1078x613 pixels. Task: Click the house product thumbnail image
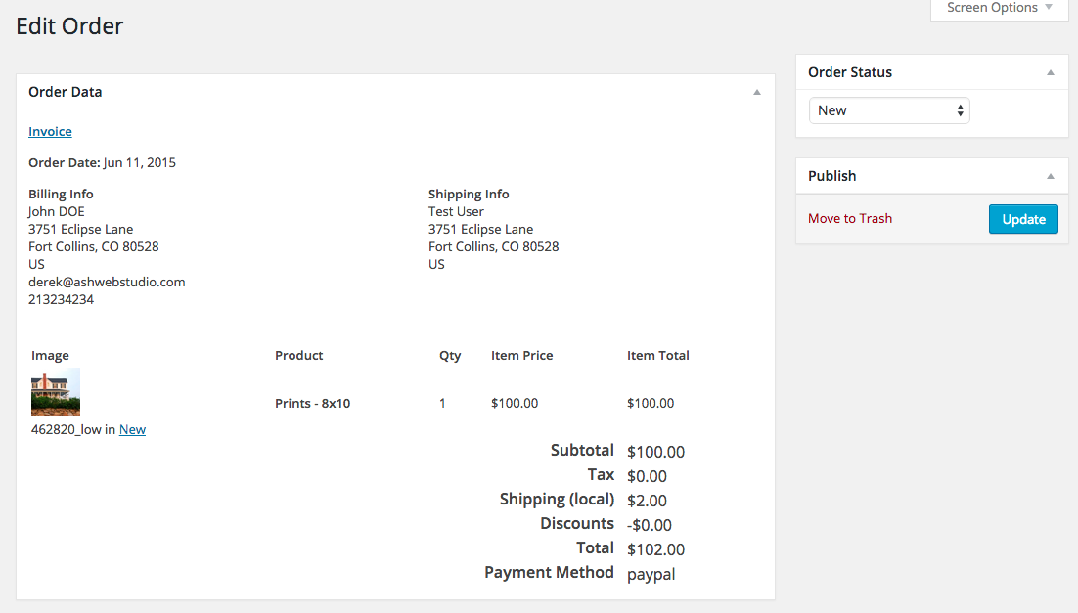point(56,392)
